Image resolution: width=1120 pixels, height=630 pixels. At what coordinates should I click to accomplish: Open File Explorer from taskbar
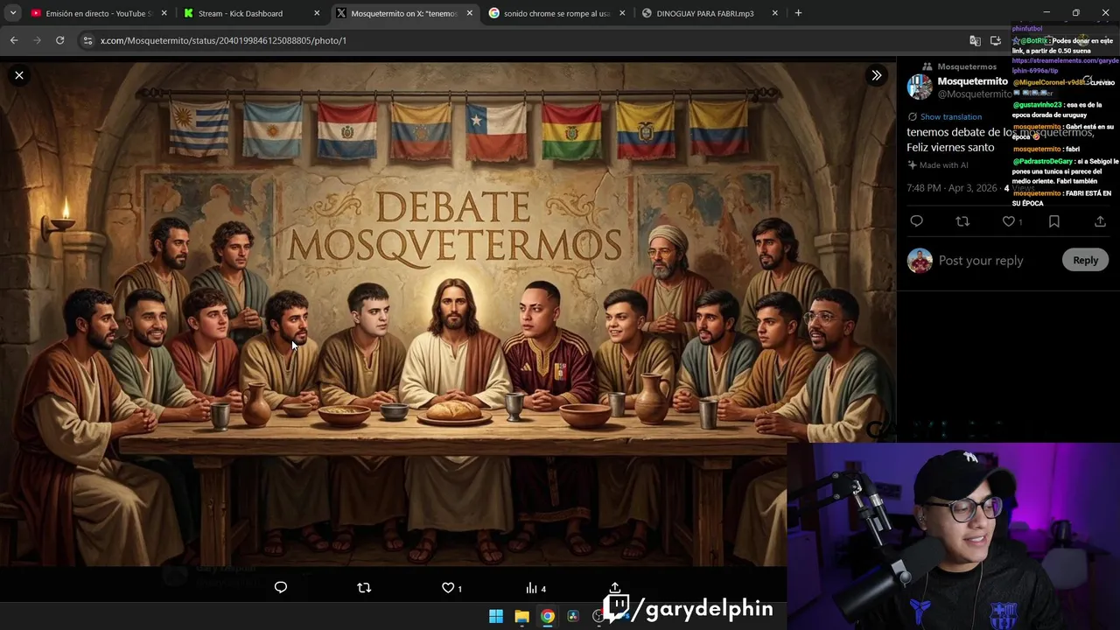coord(521,616)
